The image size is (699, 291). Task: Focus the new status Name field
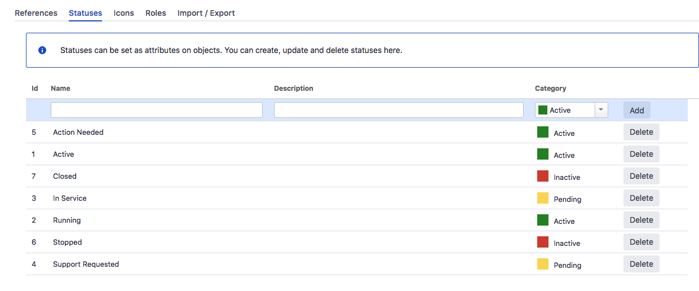157,110
